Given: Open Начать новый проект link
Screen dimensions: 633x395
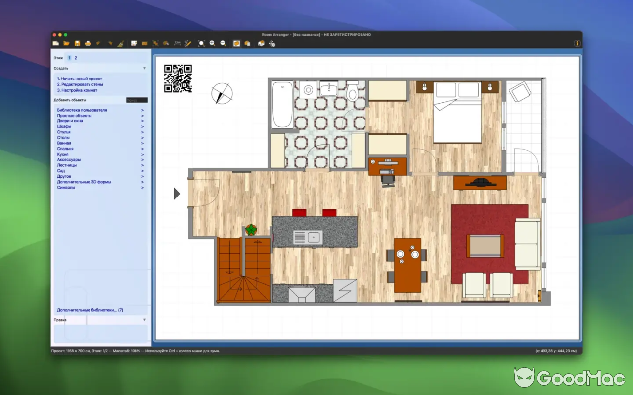Looking at the screenshot, I should click(80, 79).
